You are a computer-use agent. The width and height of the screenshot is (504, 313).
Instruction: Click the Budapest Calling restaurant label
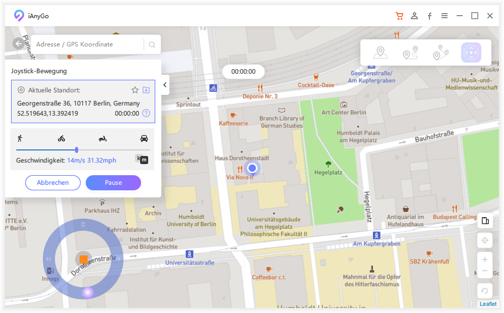tap(455, 217)
